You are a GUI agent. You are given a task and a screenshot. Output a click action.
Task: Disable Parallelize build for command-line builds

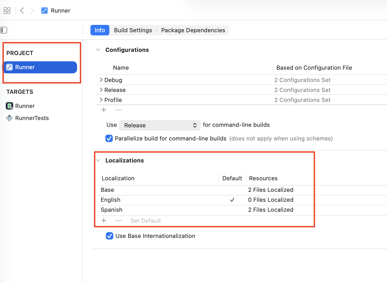[109, 138]
